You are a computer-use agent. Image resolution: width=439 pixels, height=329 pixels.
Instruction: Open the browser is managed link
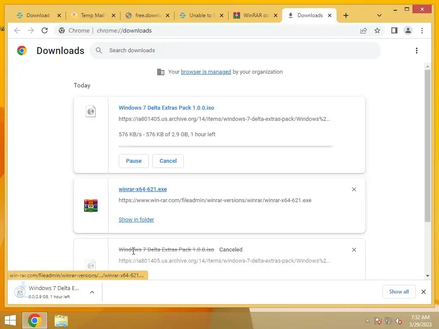click(x=206, y=72)
